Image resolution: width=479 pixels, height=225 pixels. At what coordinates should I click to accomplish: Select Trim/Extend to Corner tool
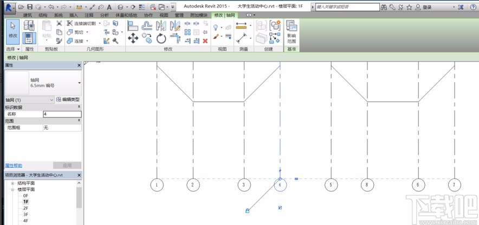coord(176,38)
